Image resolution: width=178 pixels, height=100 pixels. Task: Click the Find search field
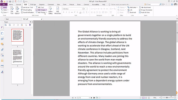(154, 4)
